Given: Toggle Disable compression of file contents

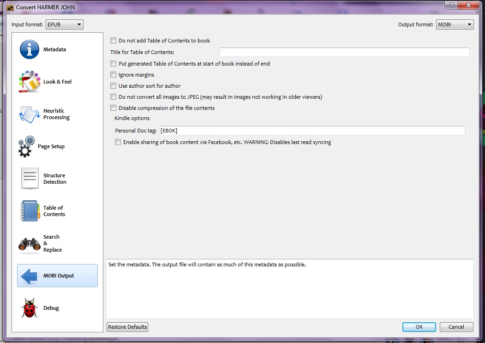Looking at the screenshot, I should [x=114, y=108].
